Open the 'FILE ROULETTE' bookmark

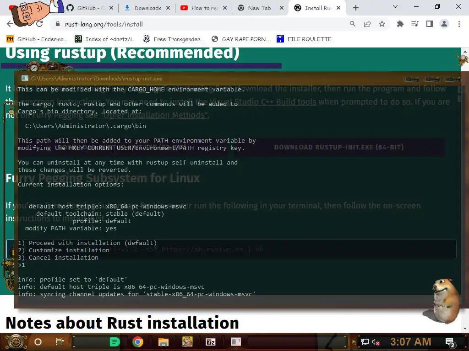304,39
